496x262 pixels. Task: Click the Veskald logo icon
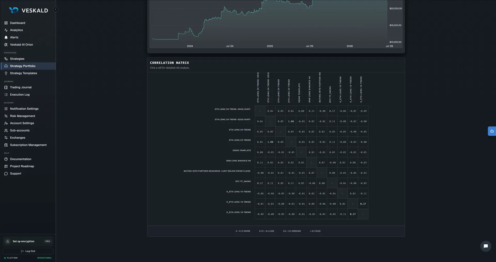point(14,10)
